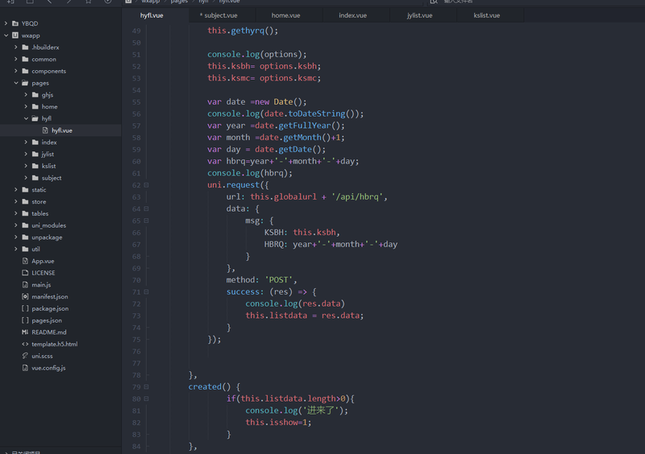Open README.md from the file tree
645x454 pixels.
[49, 332]
